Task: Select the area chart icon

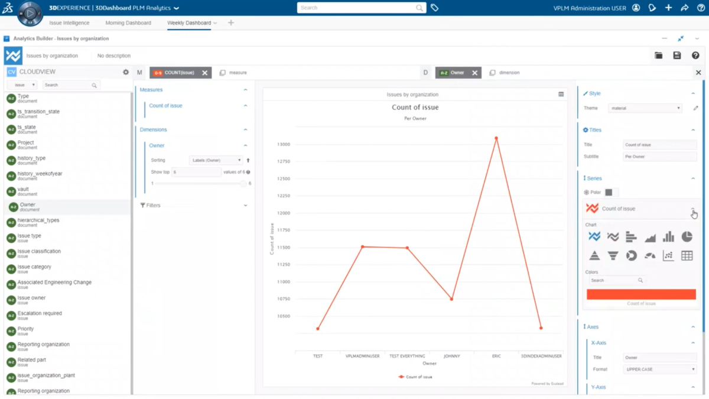Action: [x=650, y=236]
